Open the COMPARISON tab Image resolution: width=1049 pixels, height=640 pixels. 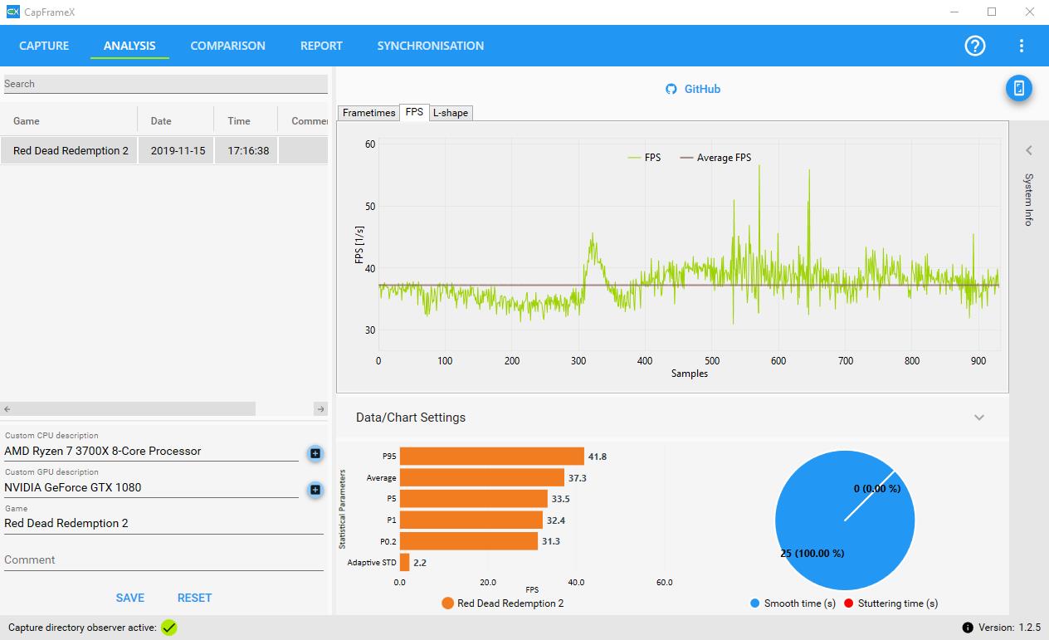coord(227,46)
